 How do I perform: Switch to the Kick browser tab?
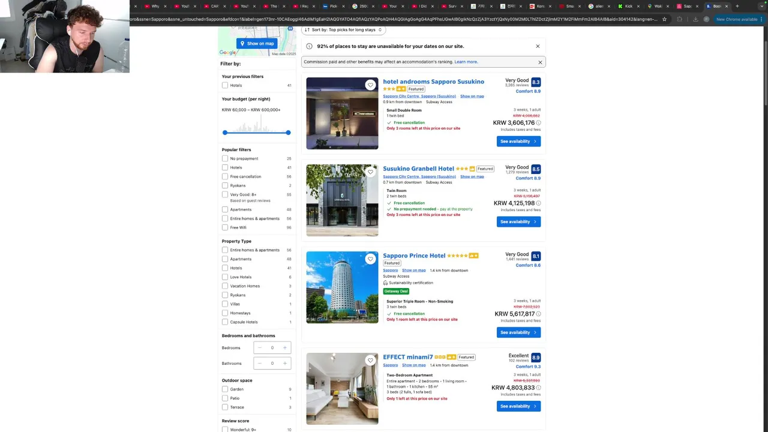click(x=629, y=6)
